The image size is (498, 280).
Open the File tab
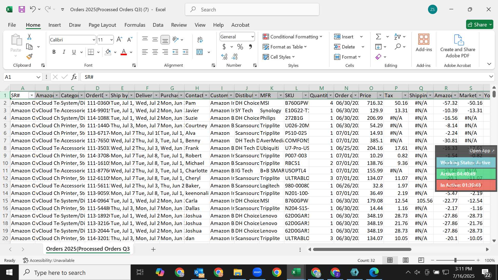12,25
